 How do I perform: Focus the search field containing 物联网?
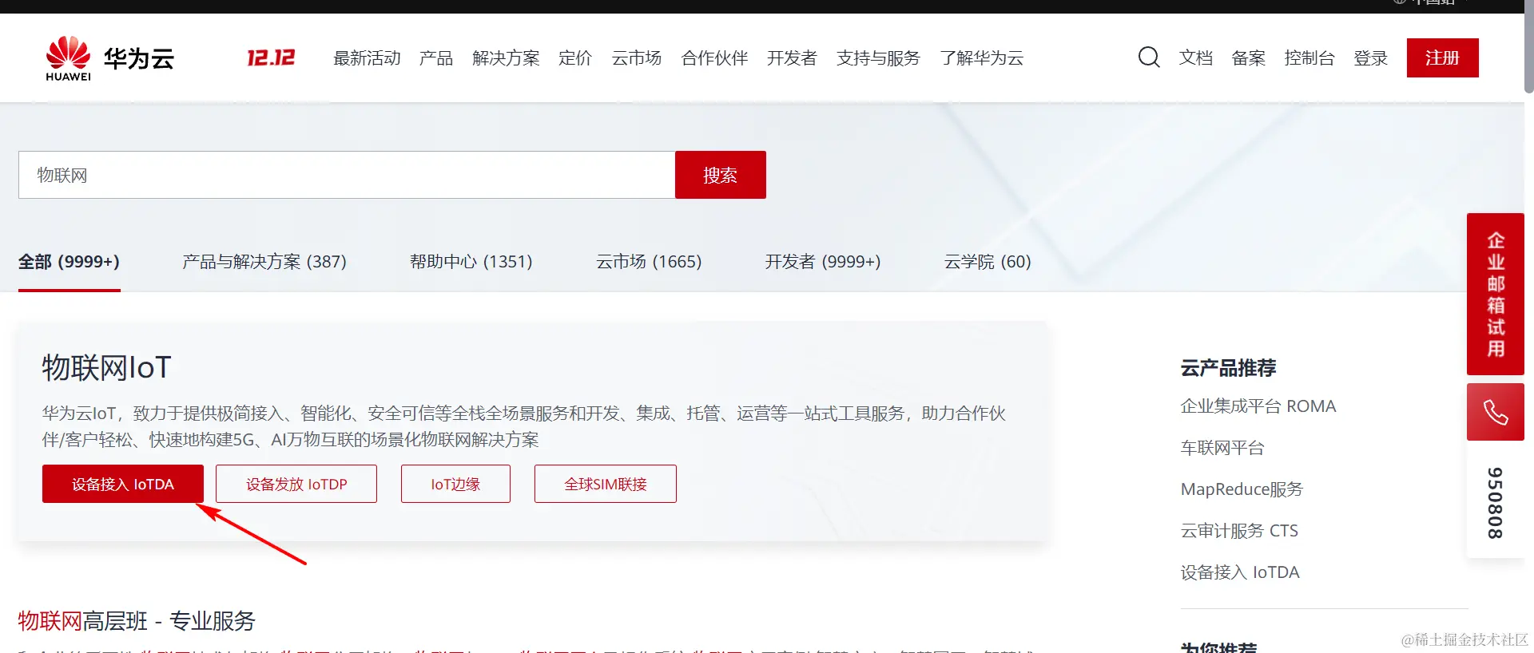coord(347,175)
